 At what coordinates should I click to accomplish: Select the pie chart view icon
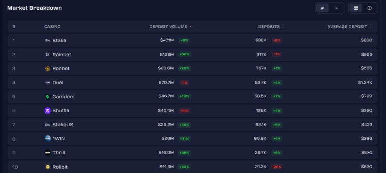click(369, 8)
